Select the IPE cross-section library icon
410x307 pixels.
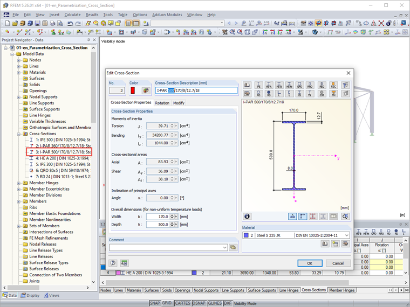pyautogui.click(x=258, y=85)
